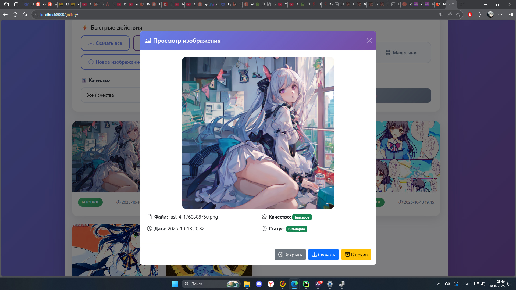Move the image to archive with В архив

(356, 255)
